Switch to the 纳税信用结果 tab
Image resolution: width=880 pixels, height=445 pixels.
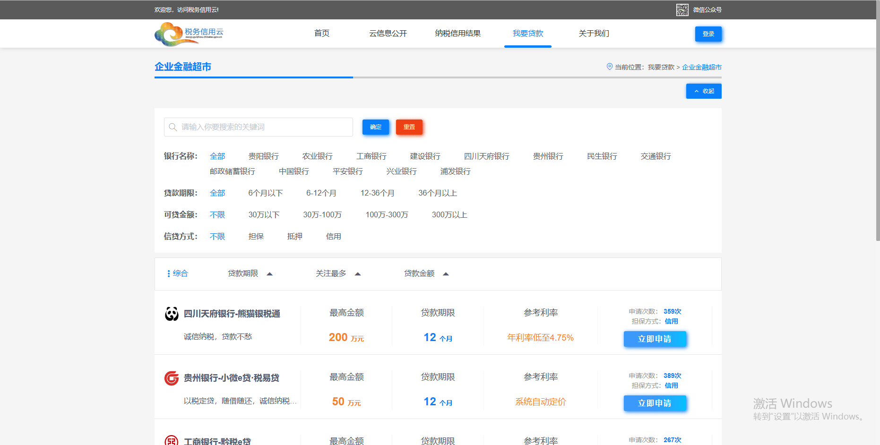(x=457, y=33)
